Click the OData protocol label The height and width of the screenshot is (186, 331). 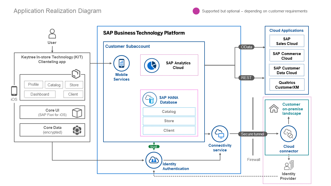[247, 47]
